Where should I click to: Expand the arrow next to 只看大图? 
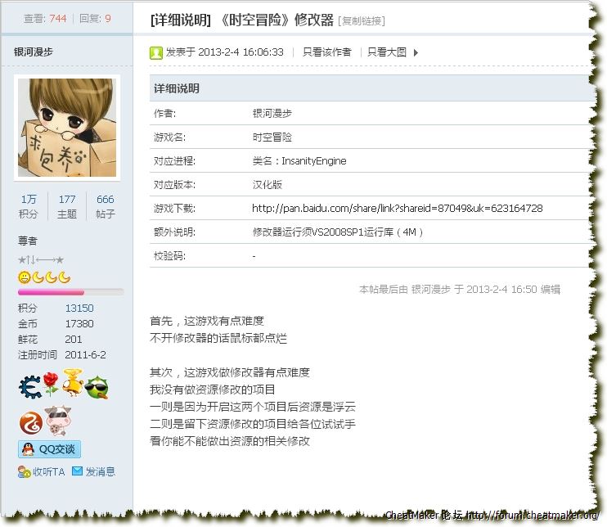pyautogui.click(x=416, y=52)
